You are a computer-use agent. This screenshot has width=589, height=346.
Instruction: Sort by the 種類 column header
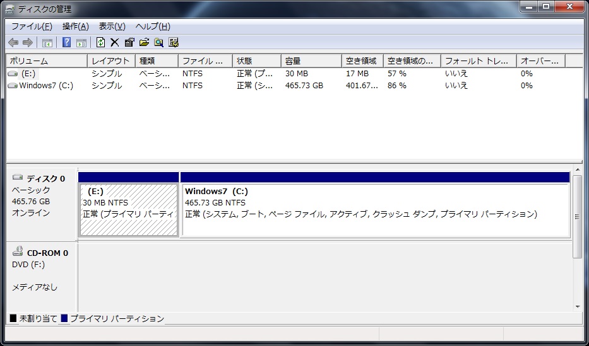157,61
